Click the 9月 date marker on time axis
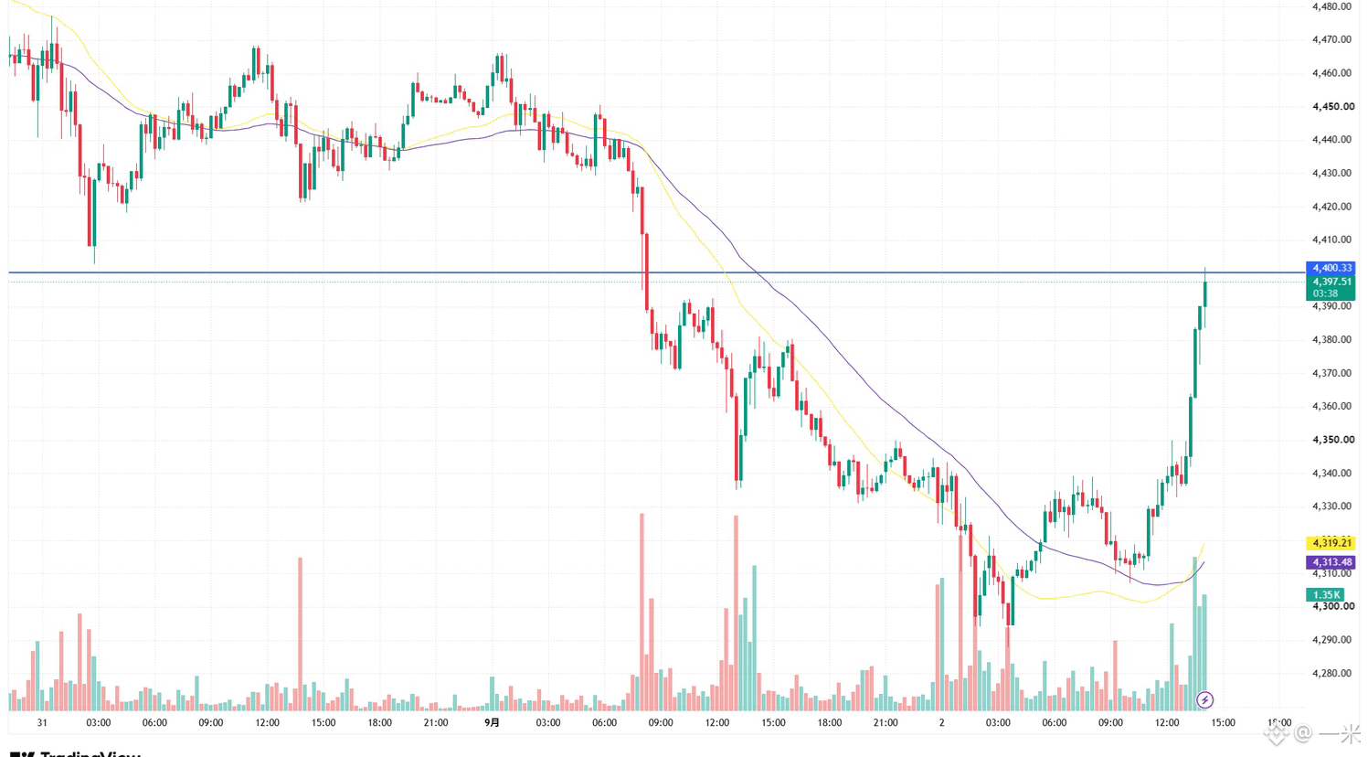This screenshot has width=1368, height=757. click(x=492, y=722)
